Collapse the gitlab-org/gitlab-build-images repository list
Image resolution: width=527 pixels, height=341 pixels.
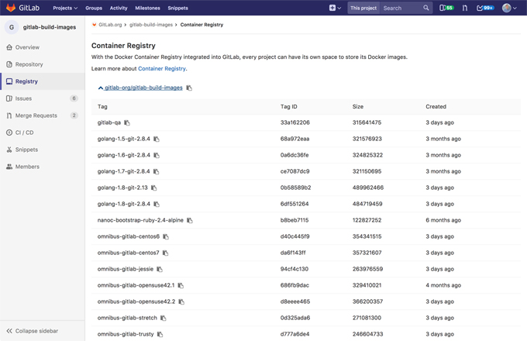click(x=101, y=88)
